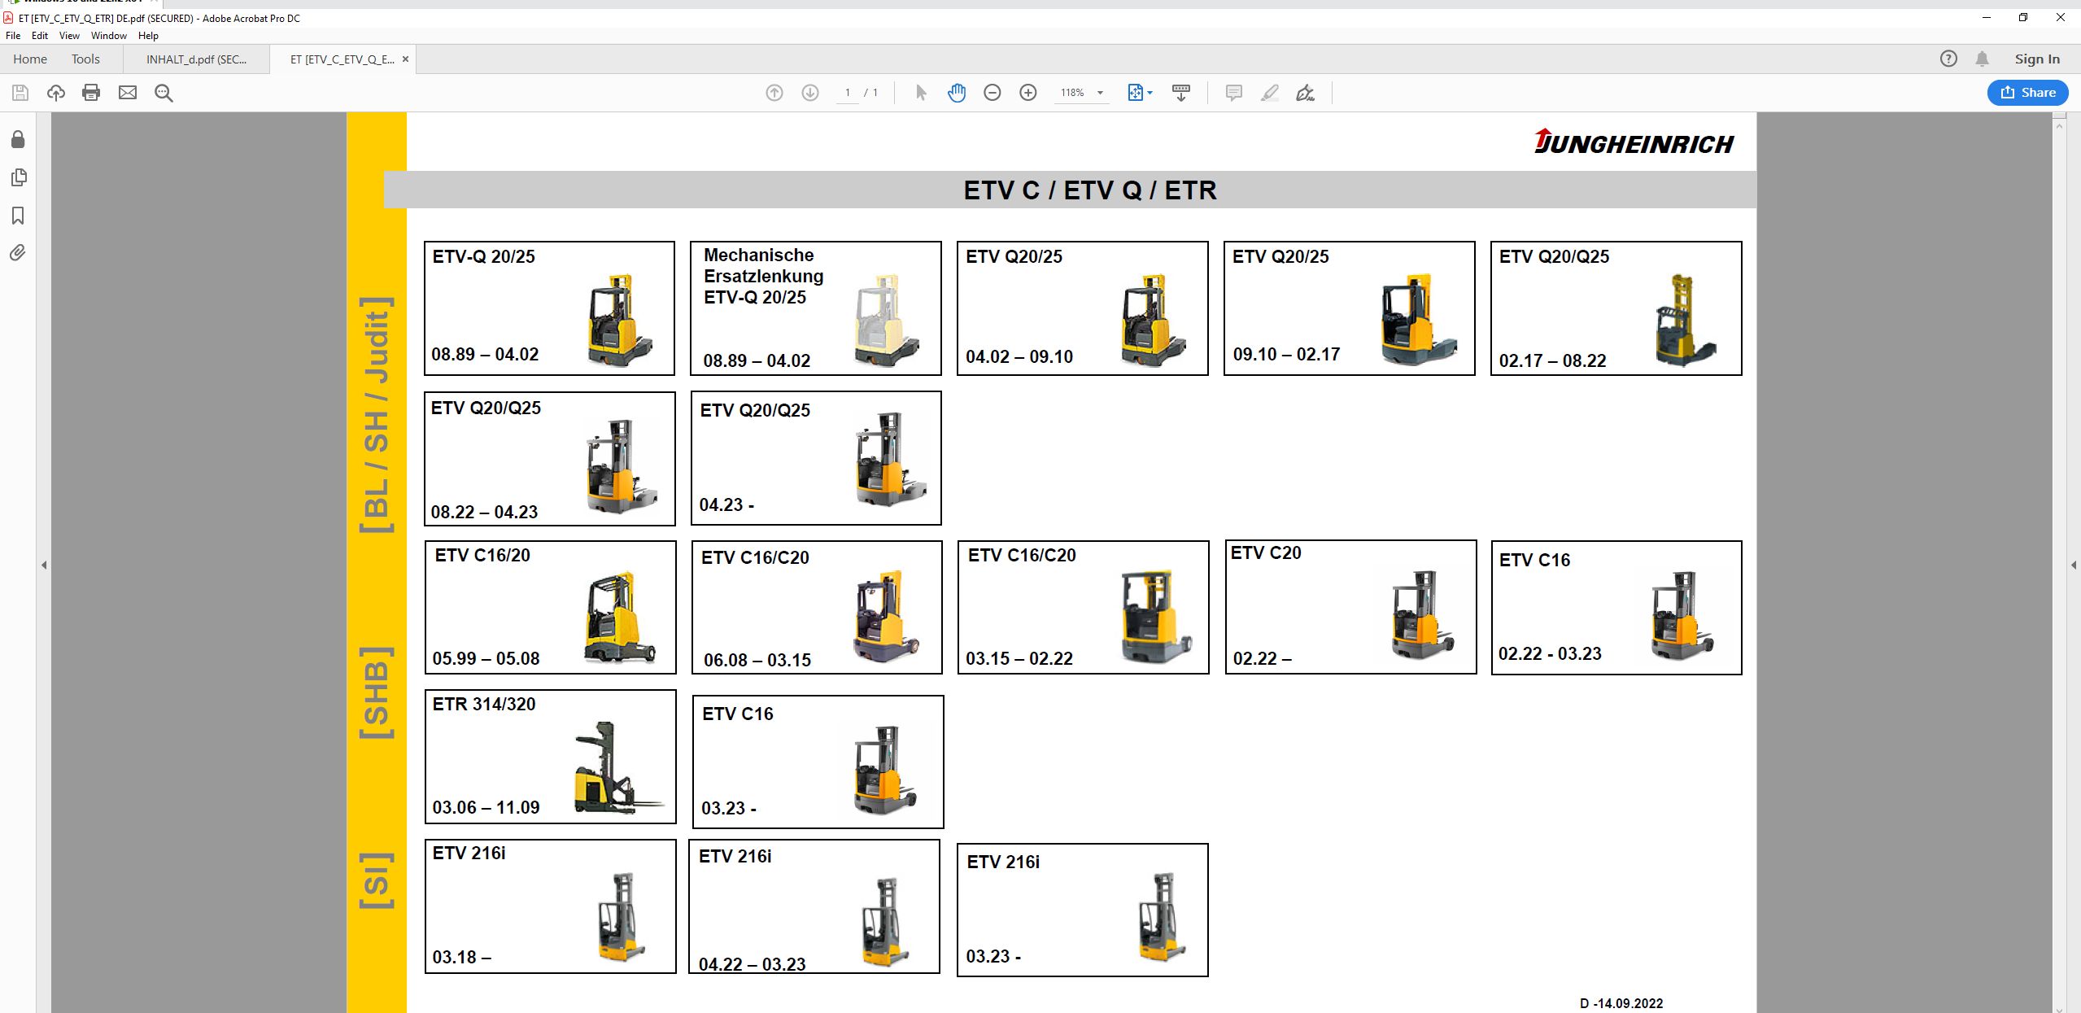Open the Attachments paperclip panel
This screenshot has height=1013, width=2081.
click(18, 253)
